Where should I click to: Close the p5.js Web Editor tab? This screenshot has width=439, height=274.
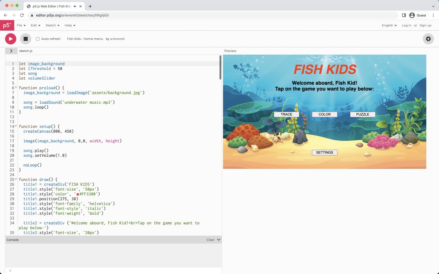point(81,6)
